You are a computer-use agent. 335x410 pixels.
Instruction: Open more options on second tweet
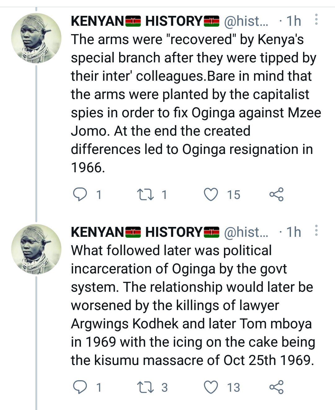pos(316,231)
